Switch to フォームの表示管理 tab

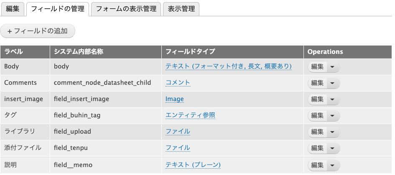tap(126, 9)
